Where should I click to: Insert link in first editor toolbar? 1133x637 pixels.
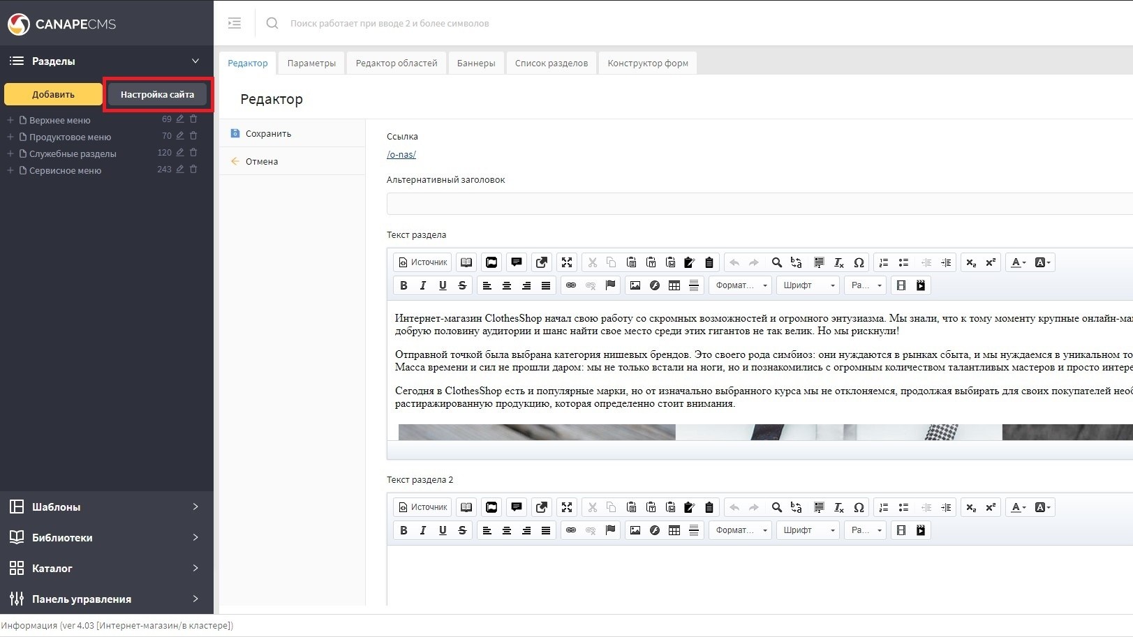click(x=571, y=285)
